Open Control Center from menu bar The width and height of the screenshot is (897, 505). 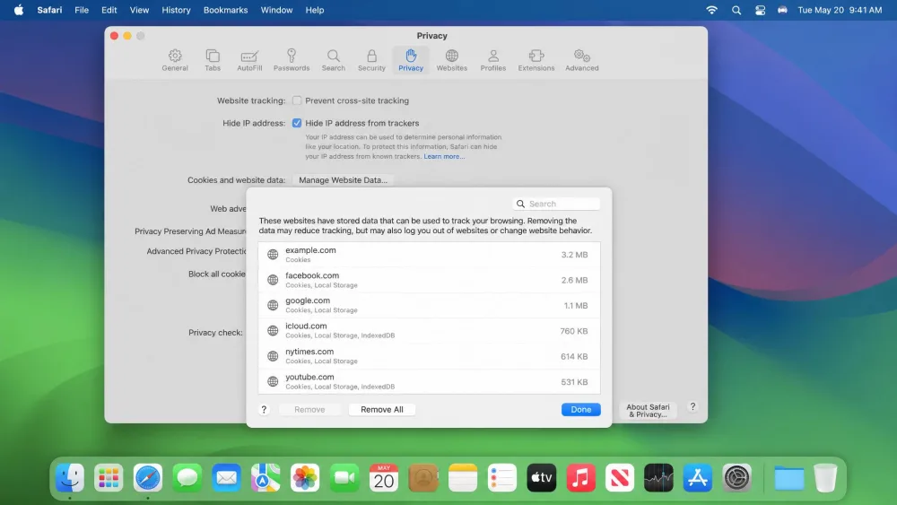click(760, 10)
